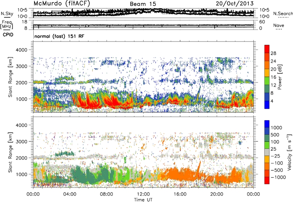Click the gray velocity segment between 25 and -25
Screen dimensions: 293x202
267,152
